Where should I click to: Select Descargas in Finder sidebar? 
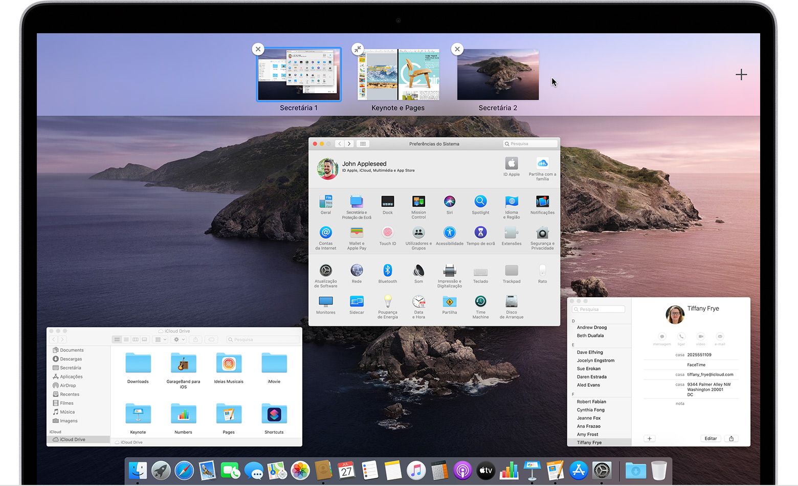[71, 359]
